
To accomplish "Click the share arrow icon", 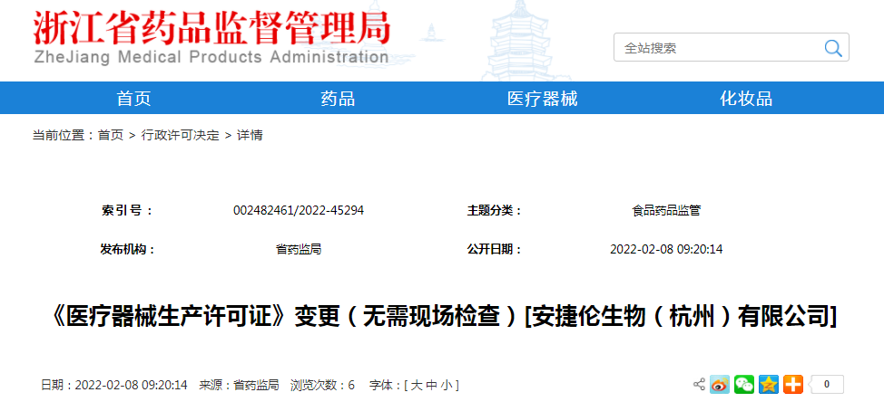I will click(x=699, y=385).
